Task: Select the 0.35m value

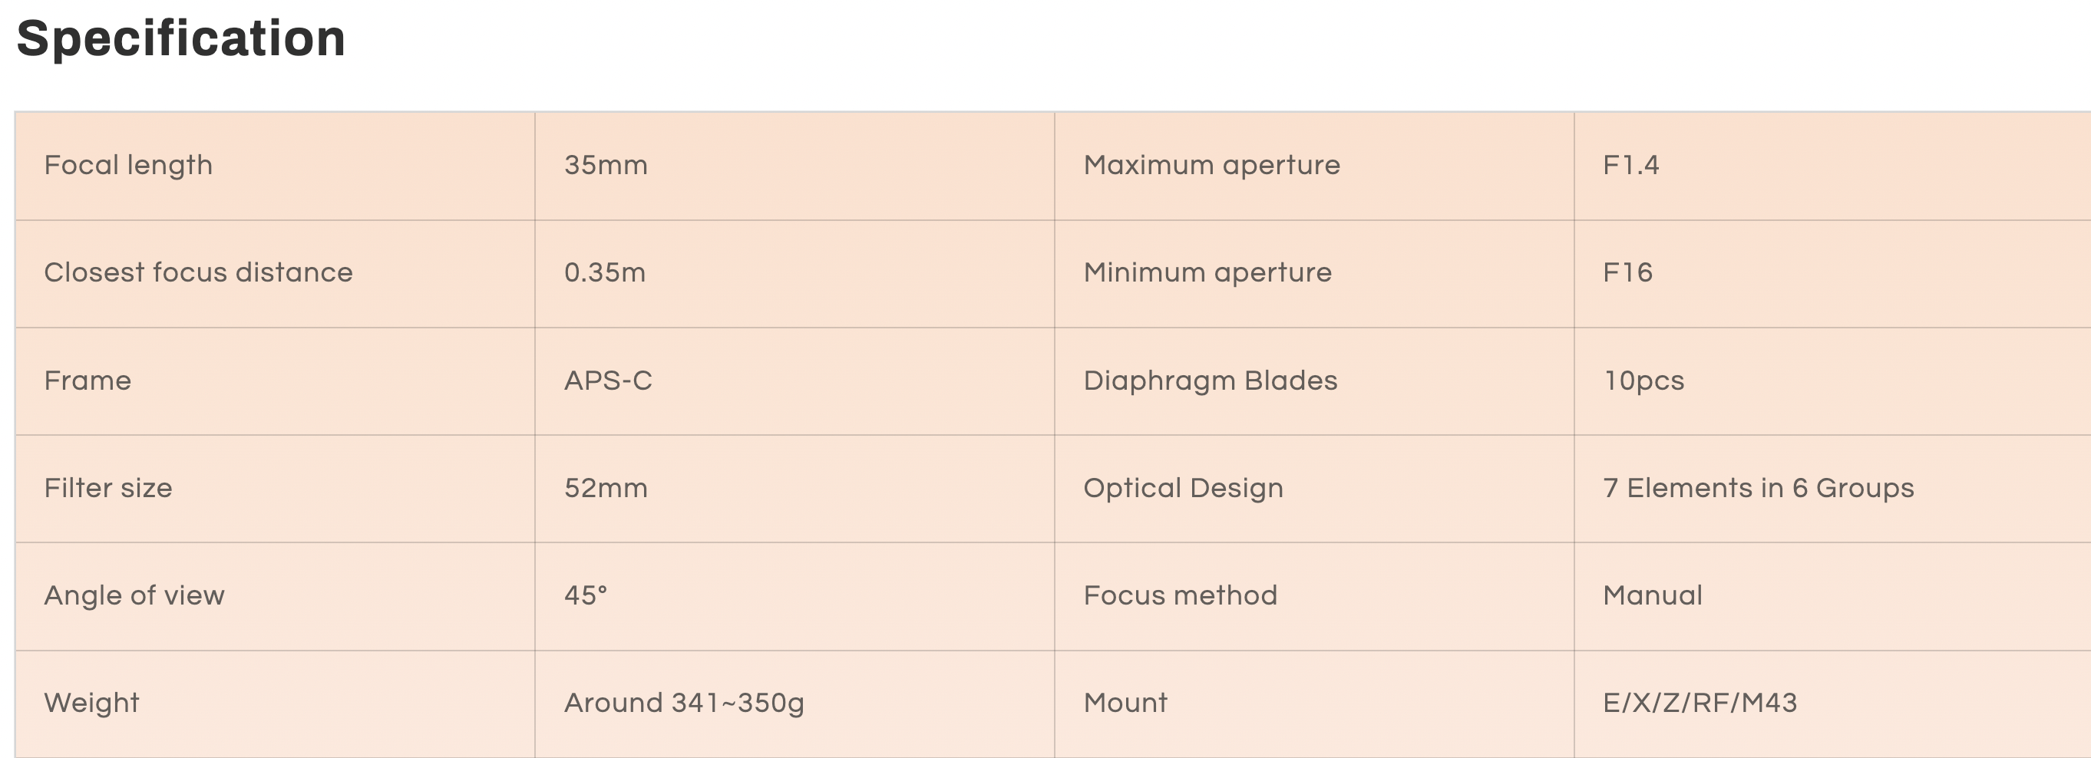Action: [x=605, y=272]
